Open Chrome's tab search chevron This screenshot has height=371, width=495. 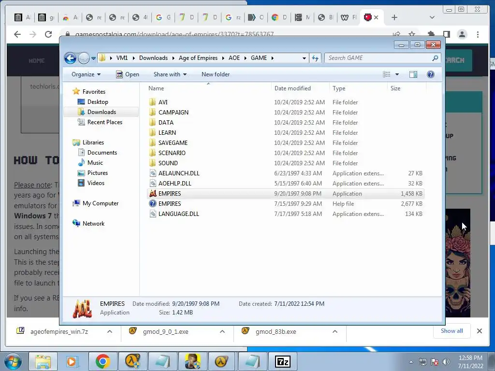(432, 17)
